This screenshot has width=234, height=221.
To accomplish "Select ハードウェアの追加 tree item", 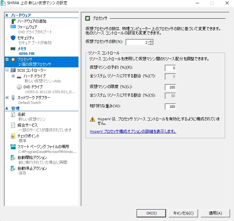I will pyautogui.click(x=32, y=21).
